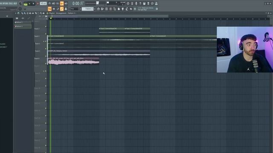Open the playlist options menu arrow
The height and width of the screenshot is (153, 273).
click(x=16, y=13)
